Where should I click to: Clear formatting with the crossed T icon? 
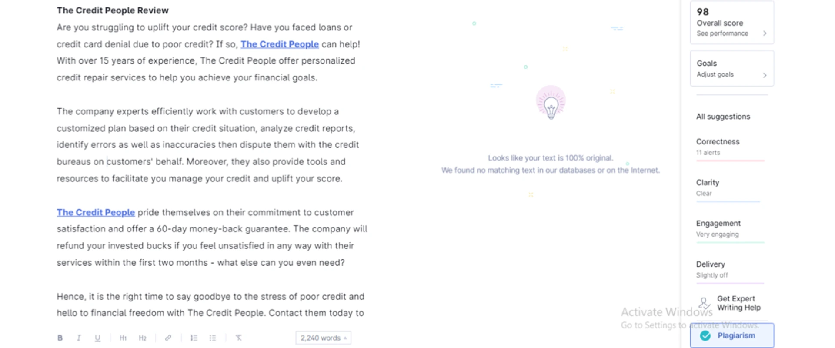coord(239,338)
